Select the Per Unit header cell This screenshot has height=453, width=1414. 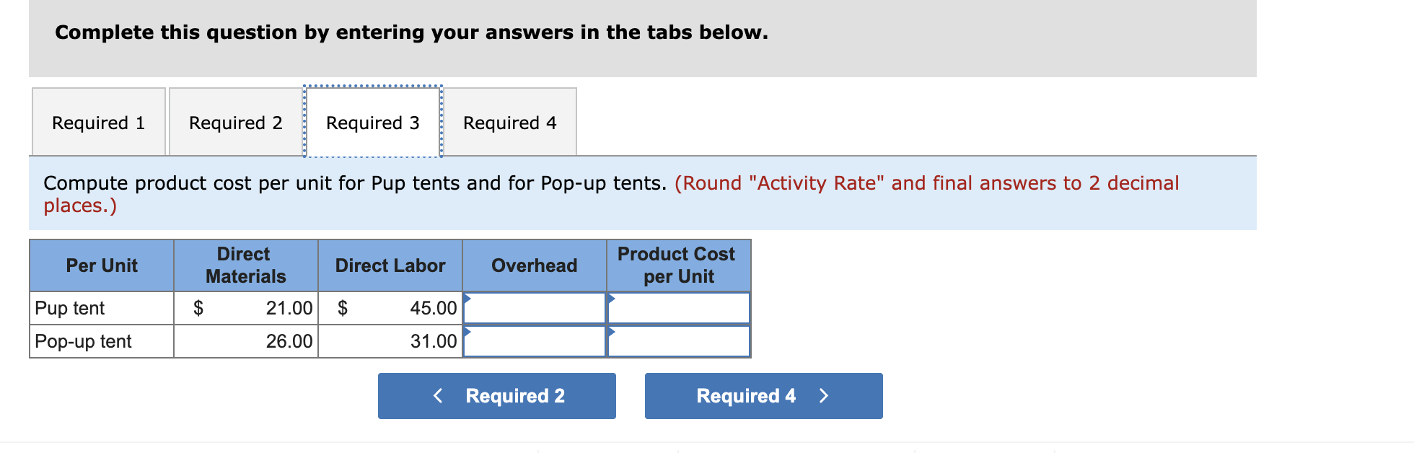[x=100, y=265]
